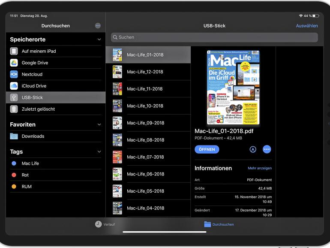Click the Mac-Life_11-2018 file name
330x248 pixels.
[145, 89]
